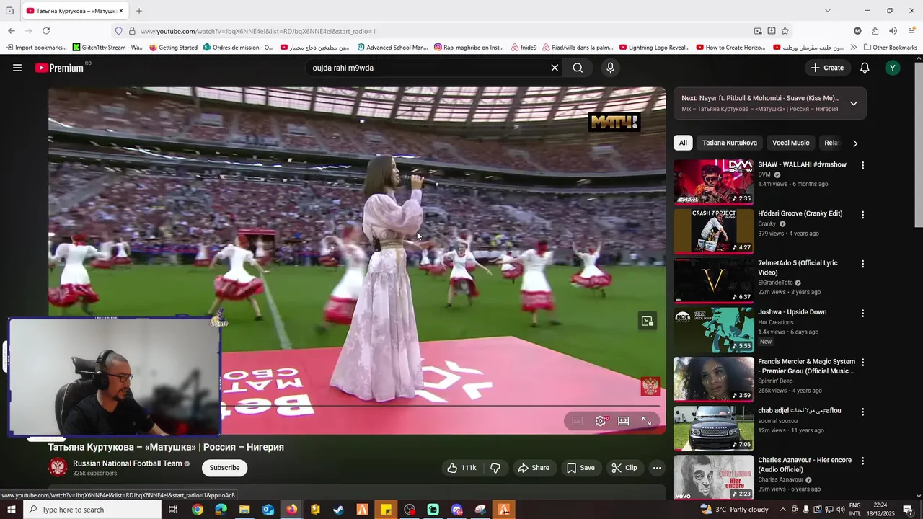Open the list-all-tabs dropdown arrow
Screen dimensions: 923x519
click(x=827, y=11)
